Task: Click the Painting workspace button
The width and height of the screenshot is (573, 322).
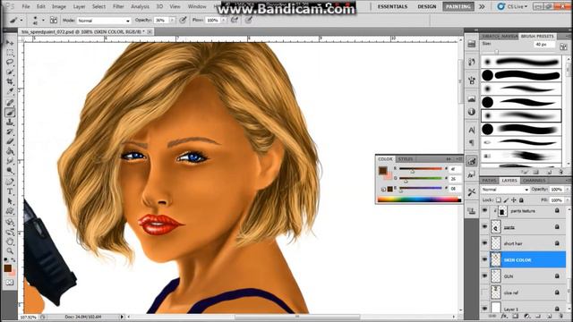Action: point(458,6)
